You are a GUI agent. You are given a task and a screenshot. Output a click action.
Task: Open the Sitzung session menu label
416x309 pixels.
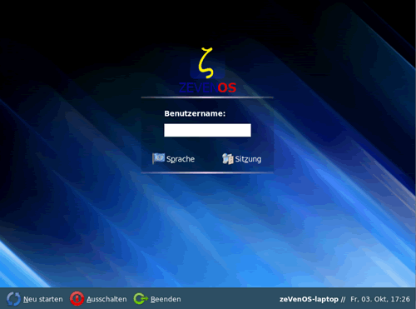pos(248,159)
